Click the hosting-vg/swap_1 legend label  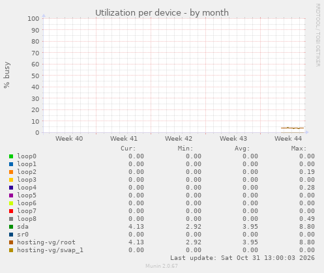(50, 250)
